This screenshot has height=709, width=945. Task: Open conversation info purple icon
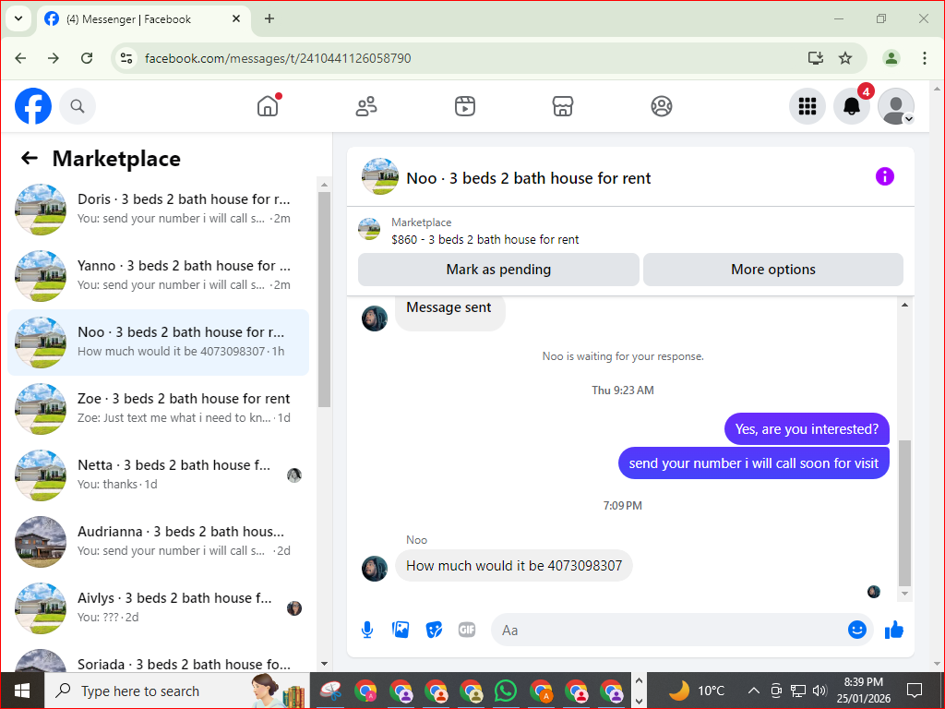pyautogui.click(x=885, y=176)
